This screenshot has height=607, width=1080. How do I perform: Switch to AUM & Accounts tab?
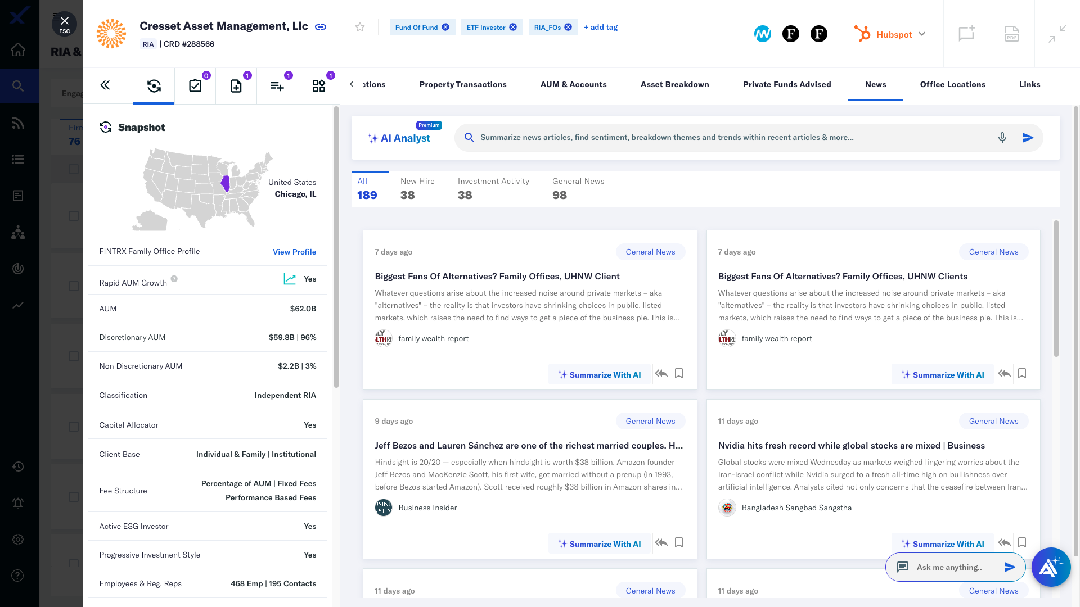573,84
